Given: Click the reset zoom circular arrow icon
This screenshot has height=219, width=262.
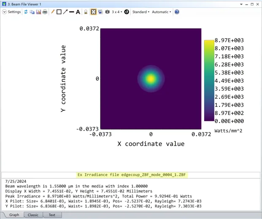Looking at the screenshot, I should click(127, 12).
